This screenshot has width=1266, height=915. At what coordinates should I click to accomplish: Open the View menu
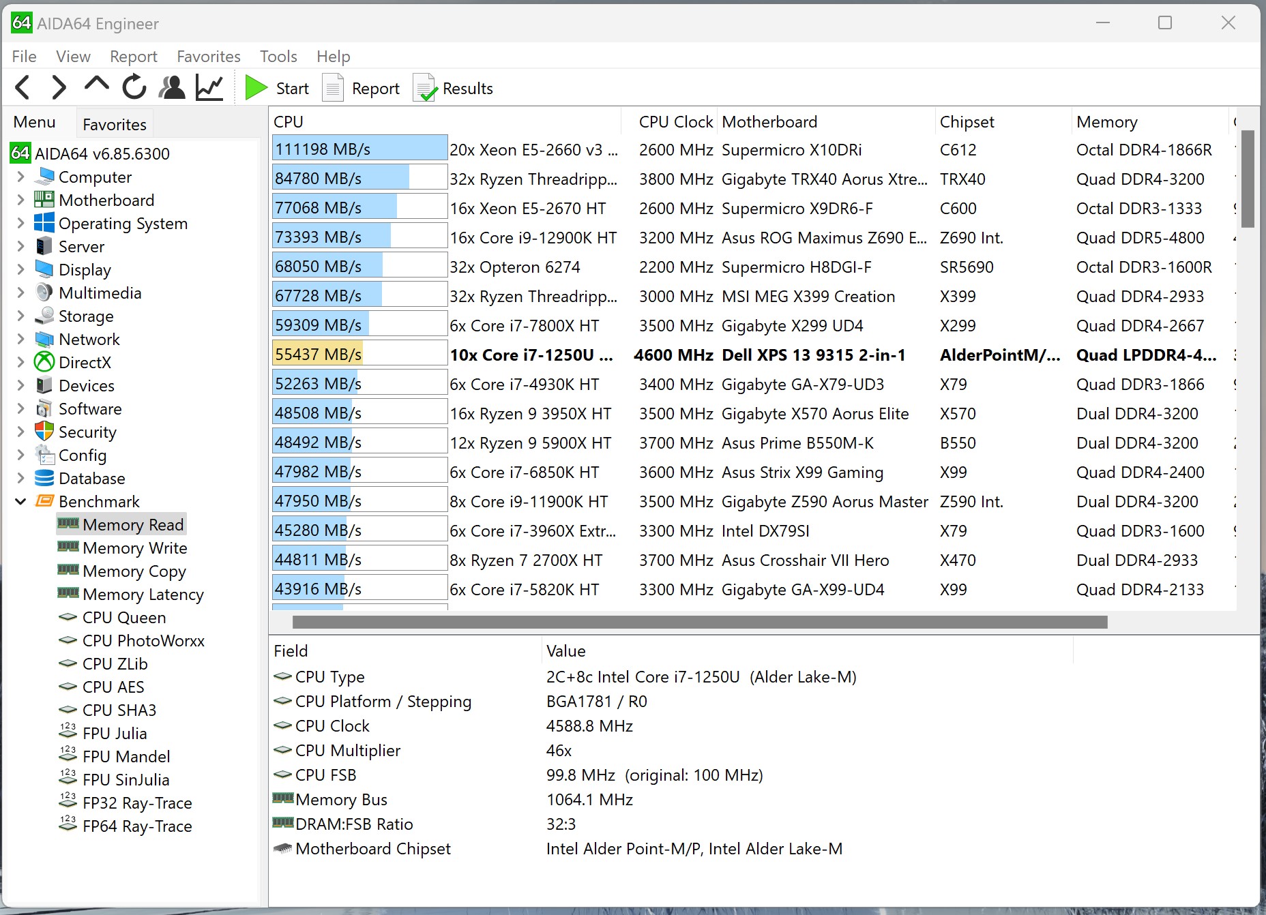(x=73, y=56)
